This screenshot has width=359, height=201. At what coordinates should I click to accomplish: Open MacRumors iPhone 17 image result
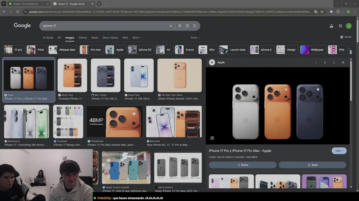point(27,121)
